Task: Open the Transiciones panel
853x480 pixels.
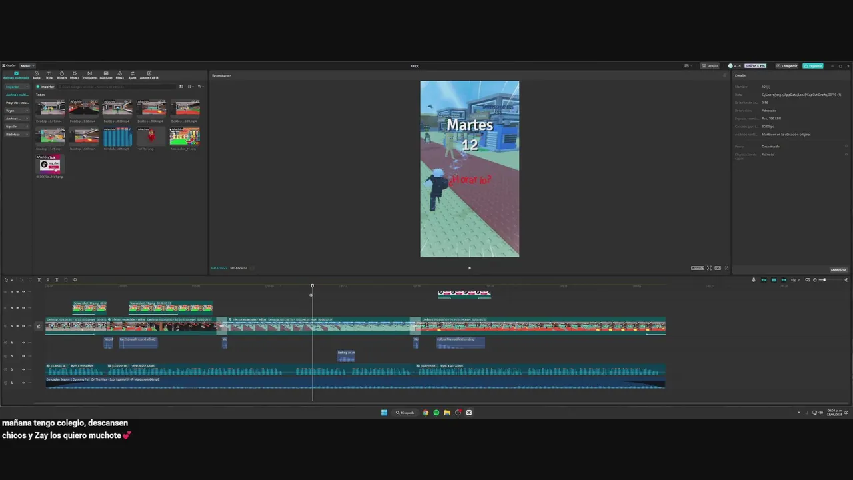Action: click(x=89, y=75)
